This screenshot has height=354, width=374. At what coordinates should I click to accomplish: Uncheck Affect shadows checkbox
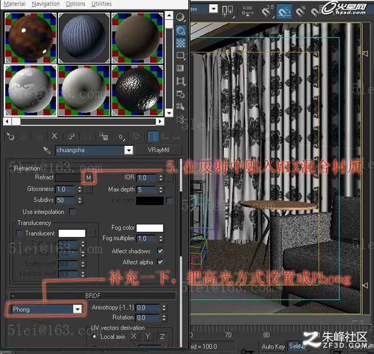160,251
